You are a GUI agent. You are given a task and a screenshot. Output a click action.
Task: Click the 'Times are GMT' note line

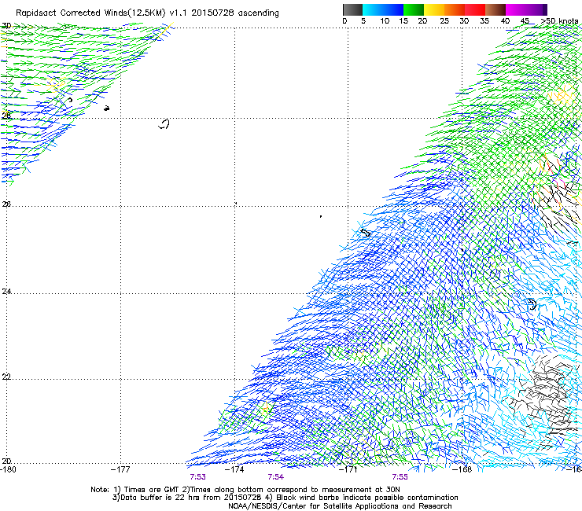pos(245,490)
